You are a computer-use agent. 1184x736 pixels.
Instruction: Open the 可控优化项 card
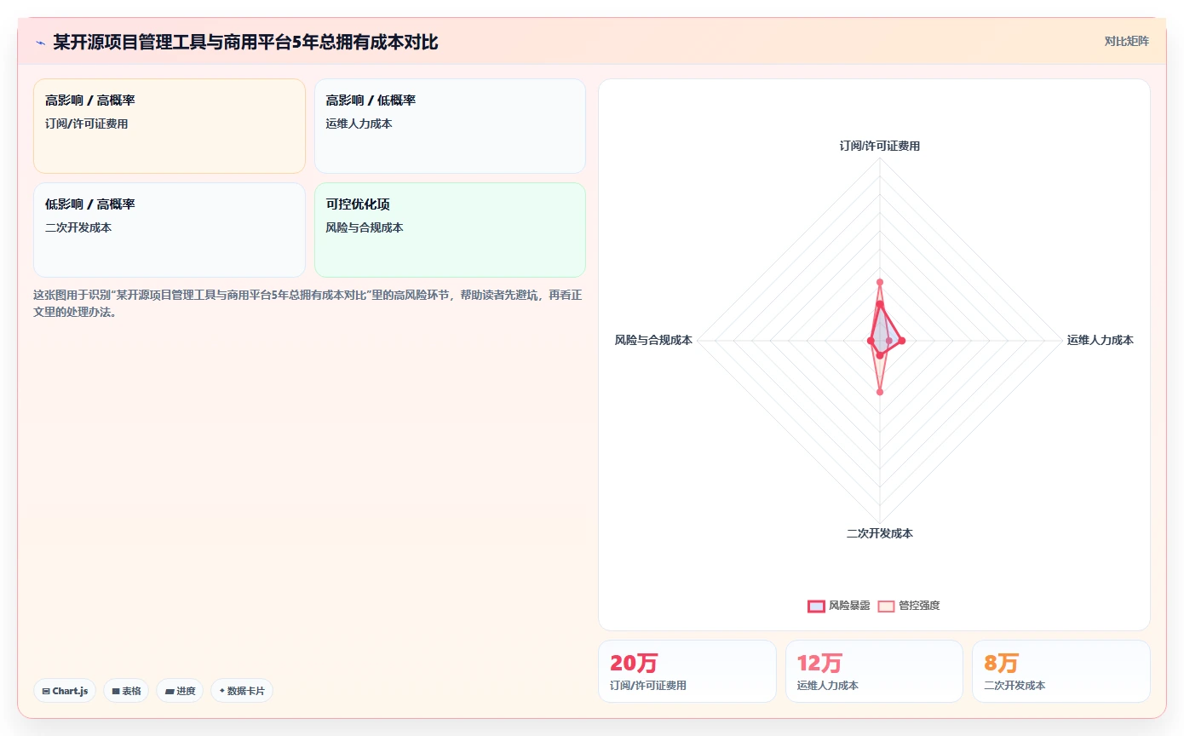[x=450, y=230]
